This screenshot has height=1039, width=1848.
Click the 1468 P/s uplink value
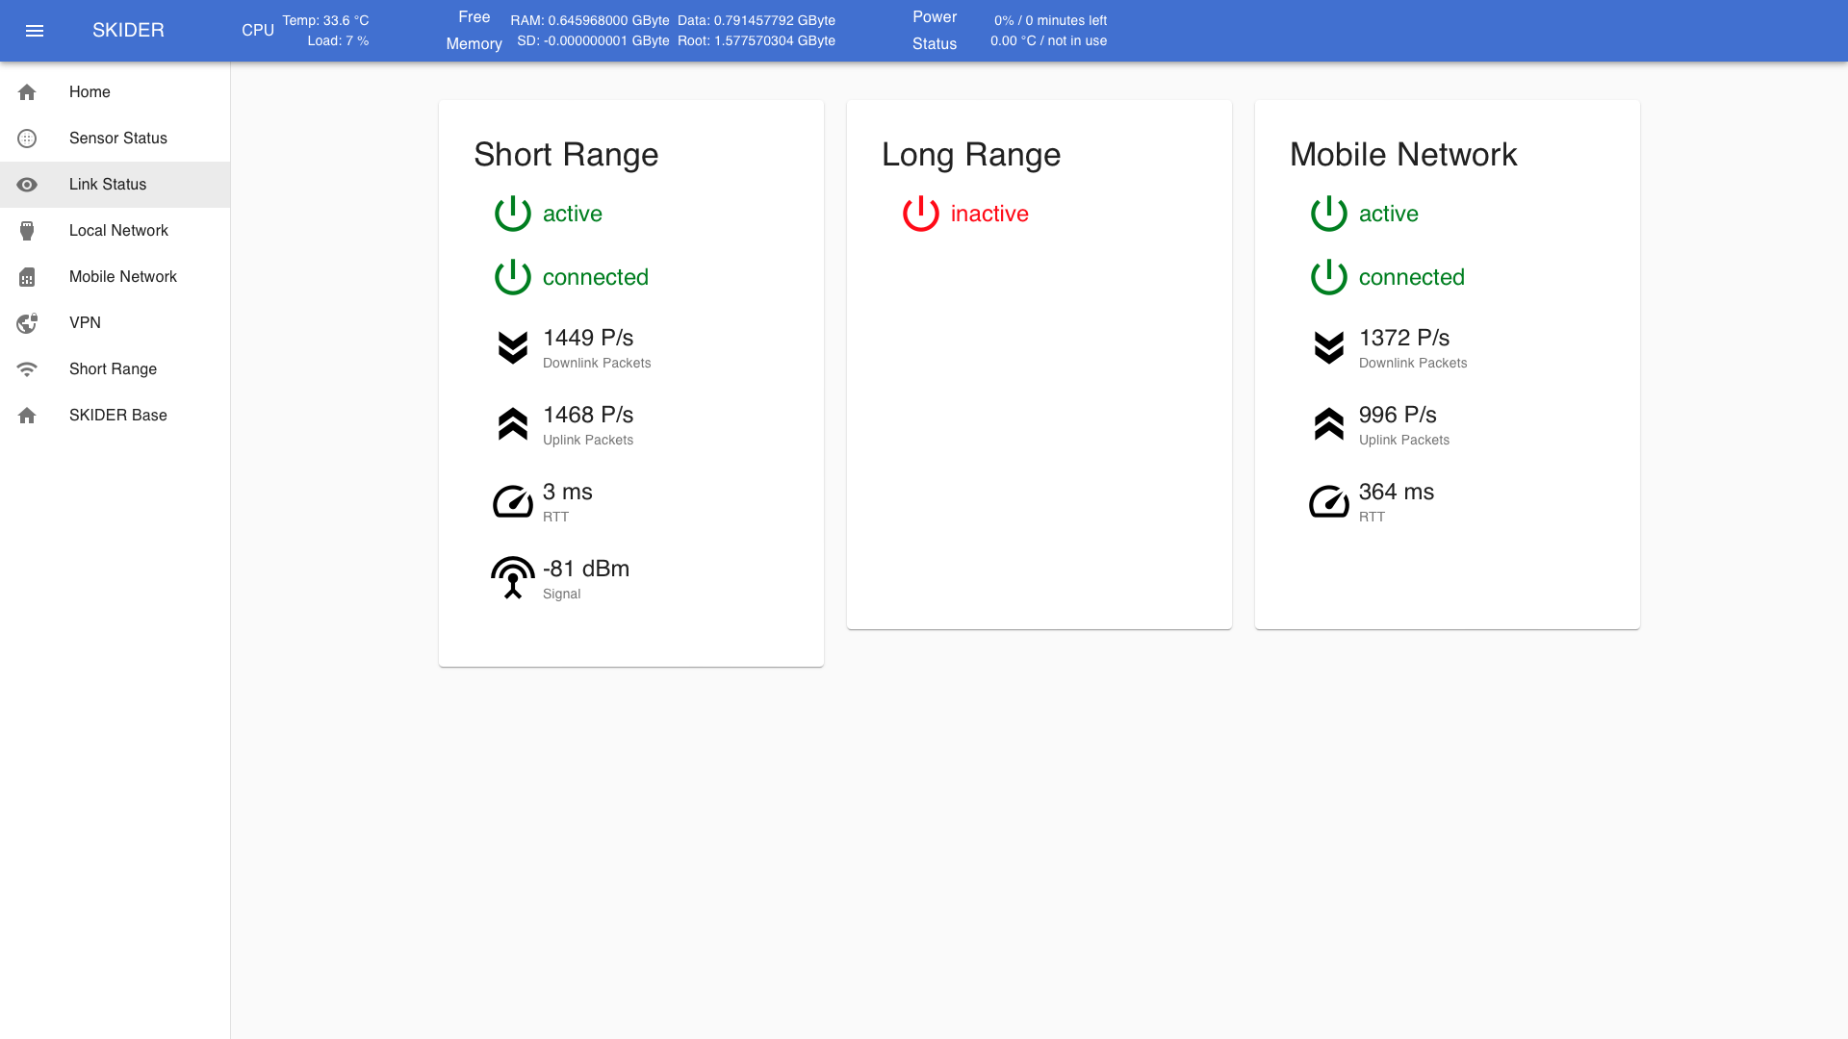point(588,415)
